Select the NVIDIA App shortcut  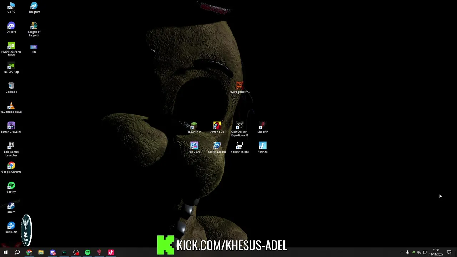11,68
